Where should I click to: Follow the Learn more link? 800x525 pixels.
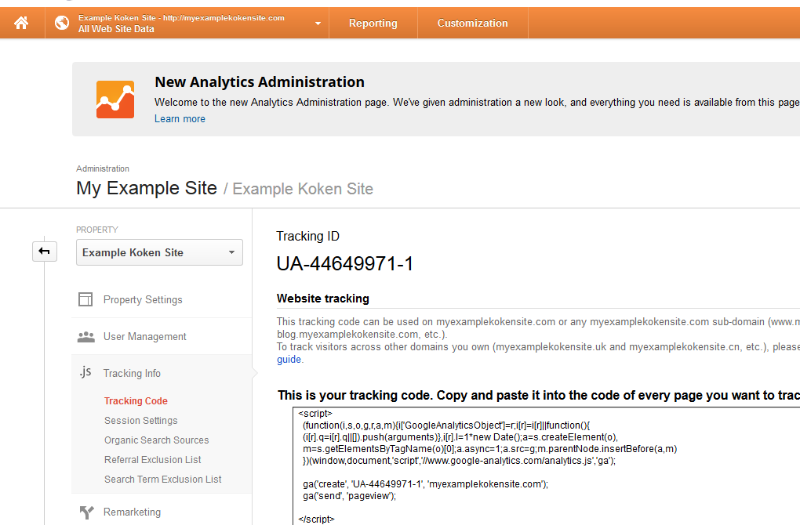[180, 119]
